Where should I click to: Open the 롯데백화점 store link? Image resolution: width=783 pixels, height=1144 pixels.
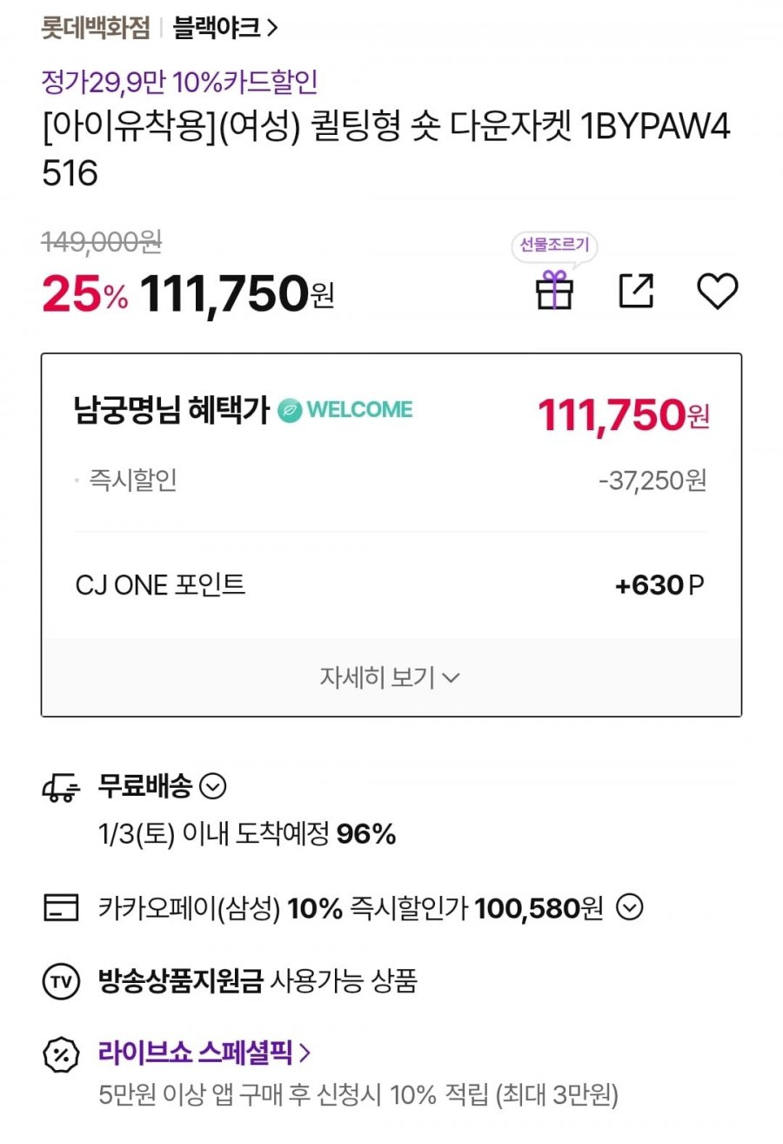(x=96, y=28)
